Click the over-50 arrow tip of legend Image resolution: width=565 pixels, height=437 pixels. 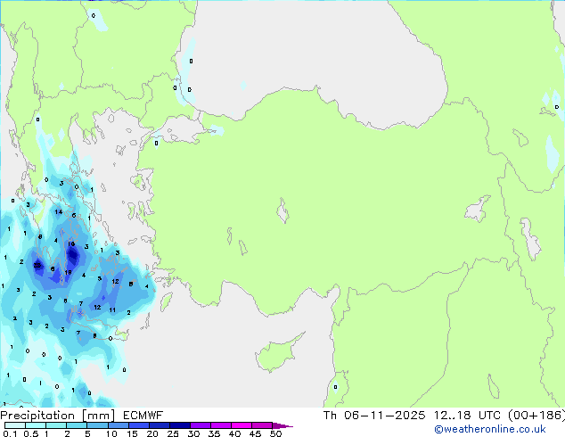click(282, 425)
